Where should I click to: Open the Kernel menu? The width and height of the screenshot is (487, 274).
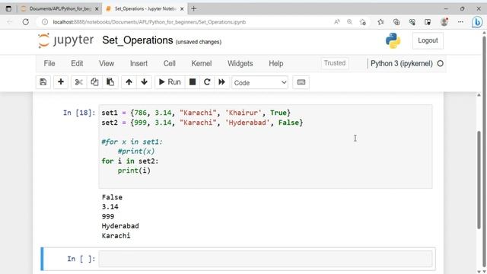pyautogui.click(x=201, y=64)
